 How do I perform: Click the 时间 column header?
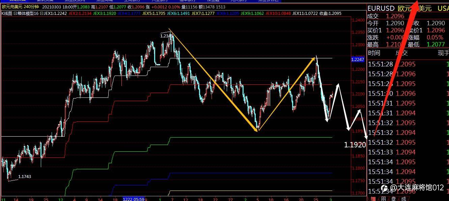pyautogui.click(x=374, y=53)
